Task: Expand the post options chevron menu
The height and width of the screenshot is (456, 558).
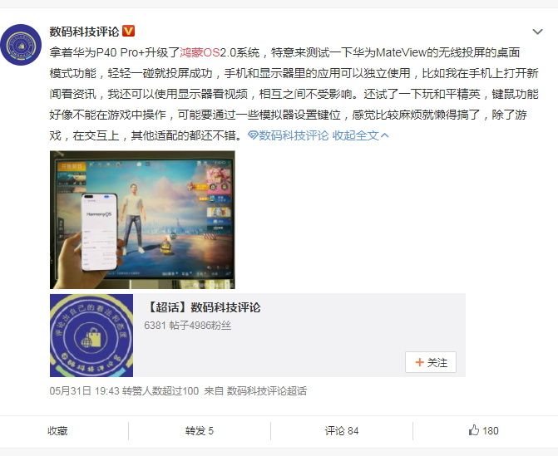Action: click(537, 32)
